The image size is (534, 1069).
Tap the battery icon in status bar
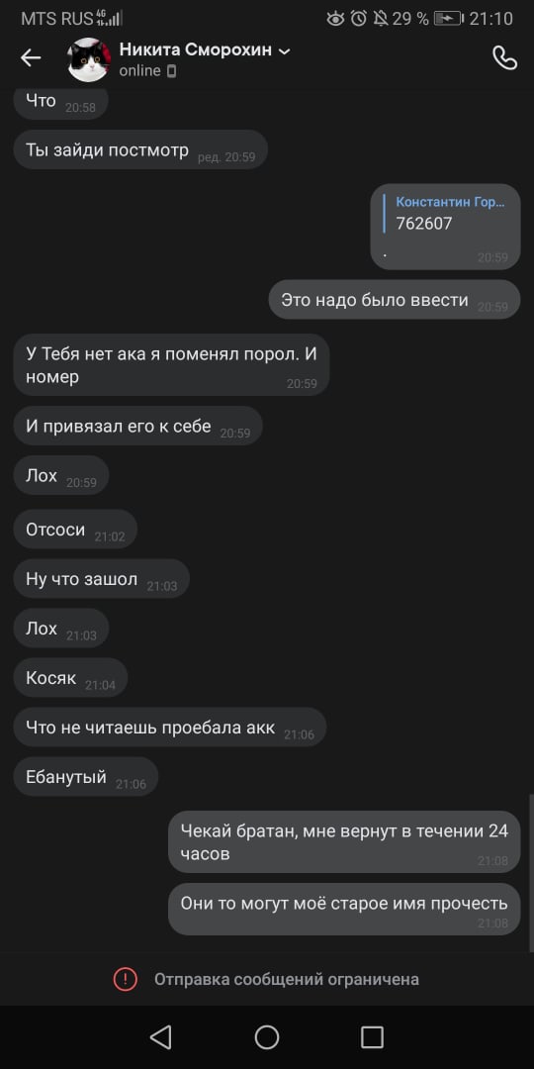pyautogui.click(x=448, y=19)
